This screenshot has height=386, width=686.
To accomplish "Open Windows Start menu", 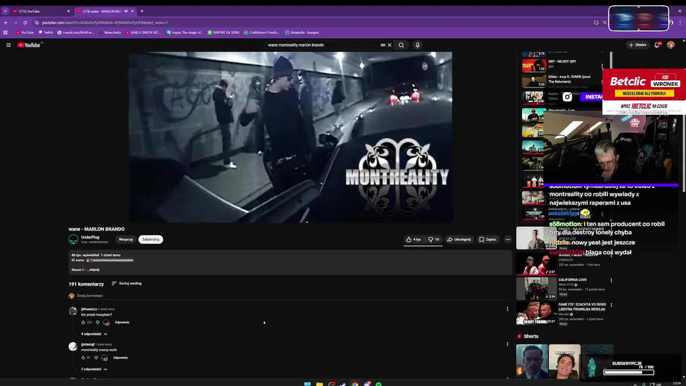I will coord(307,384).
